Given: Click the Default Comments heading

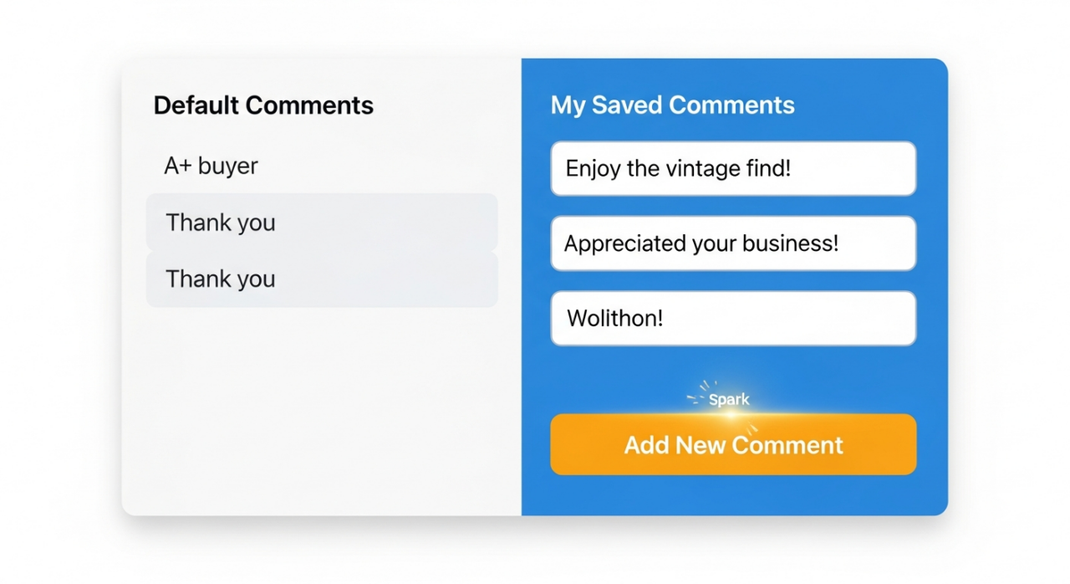Looking at the screenshot, I should (262, 105).
